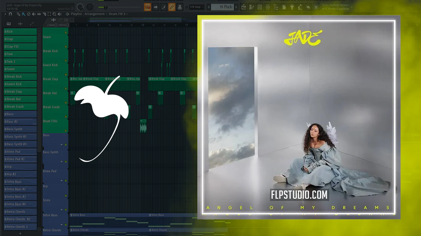Select the Mute tool in playlist toolbar
Screen dimensions: 421x236
[34, 14]
